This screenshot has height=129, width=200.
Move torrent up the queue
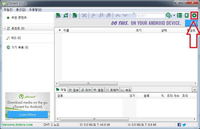(x=118, y=15)
